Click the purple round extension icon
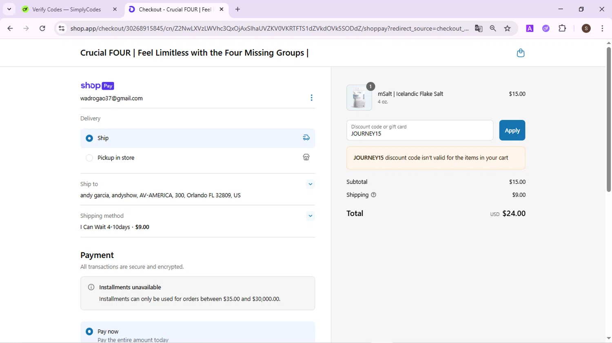 (546, 28)
